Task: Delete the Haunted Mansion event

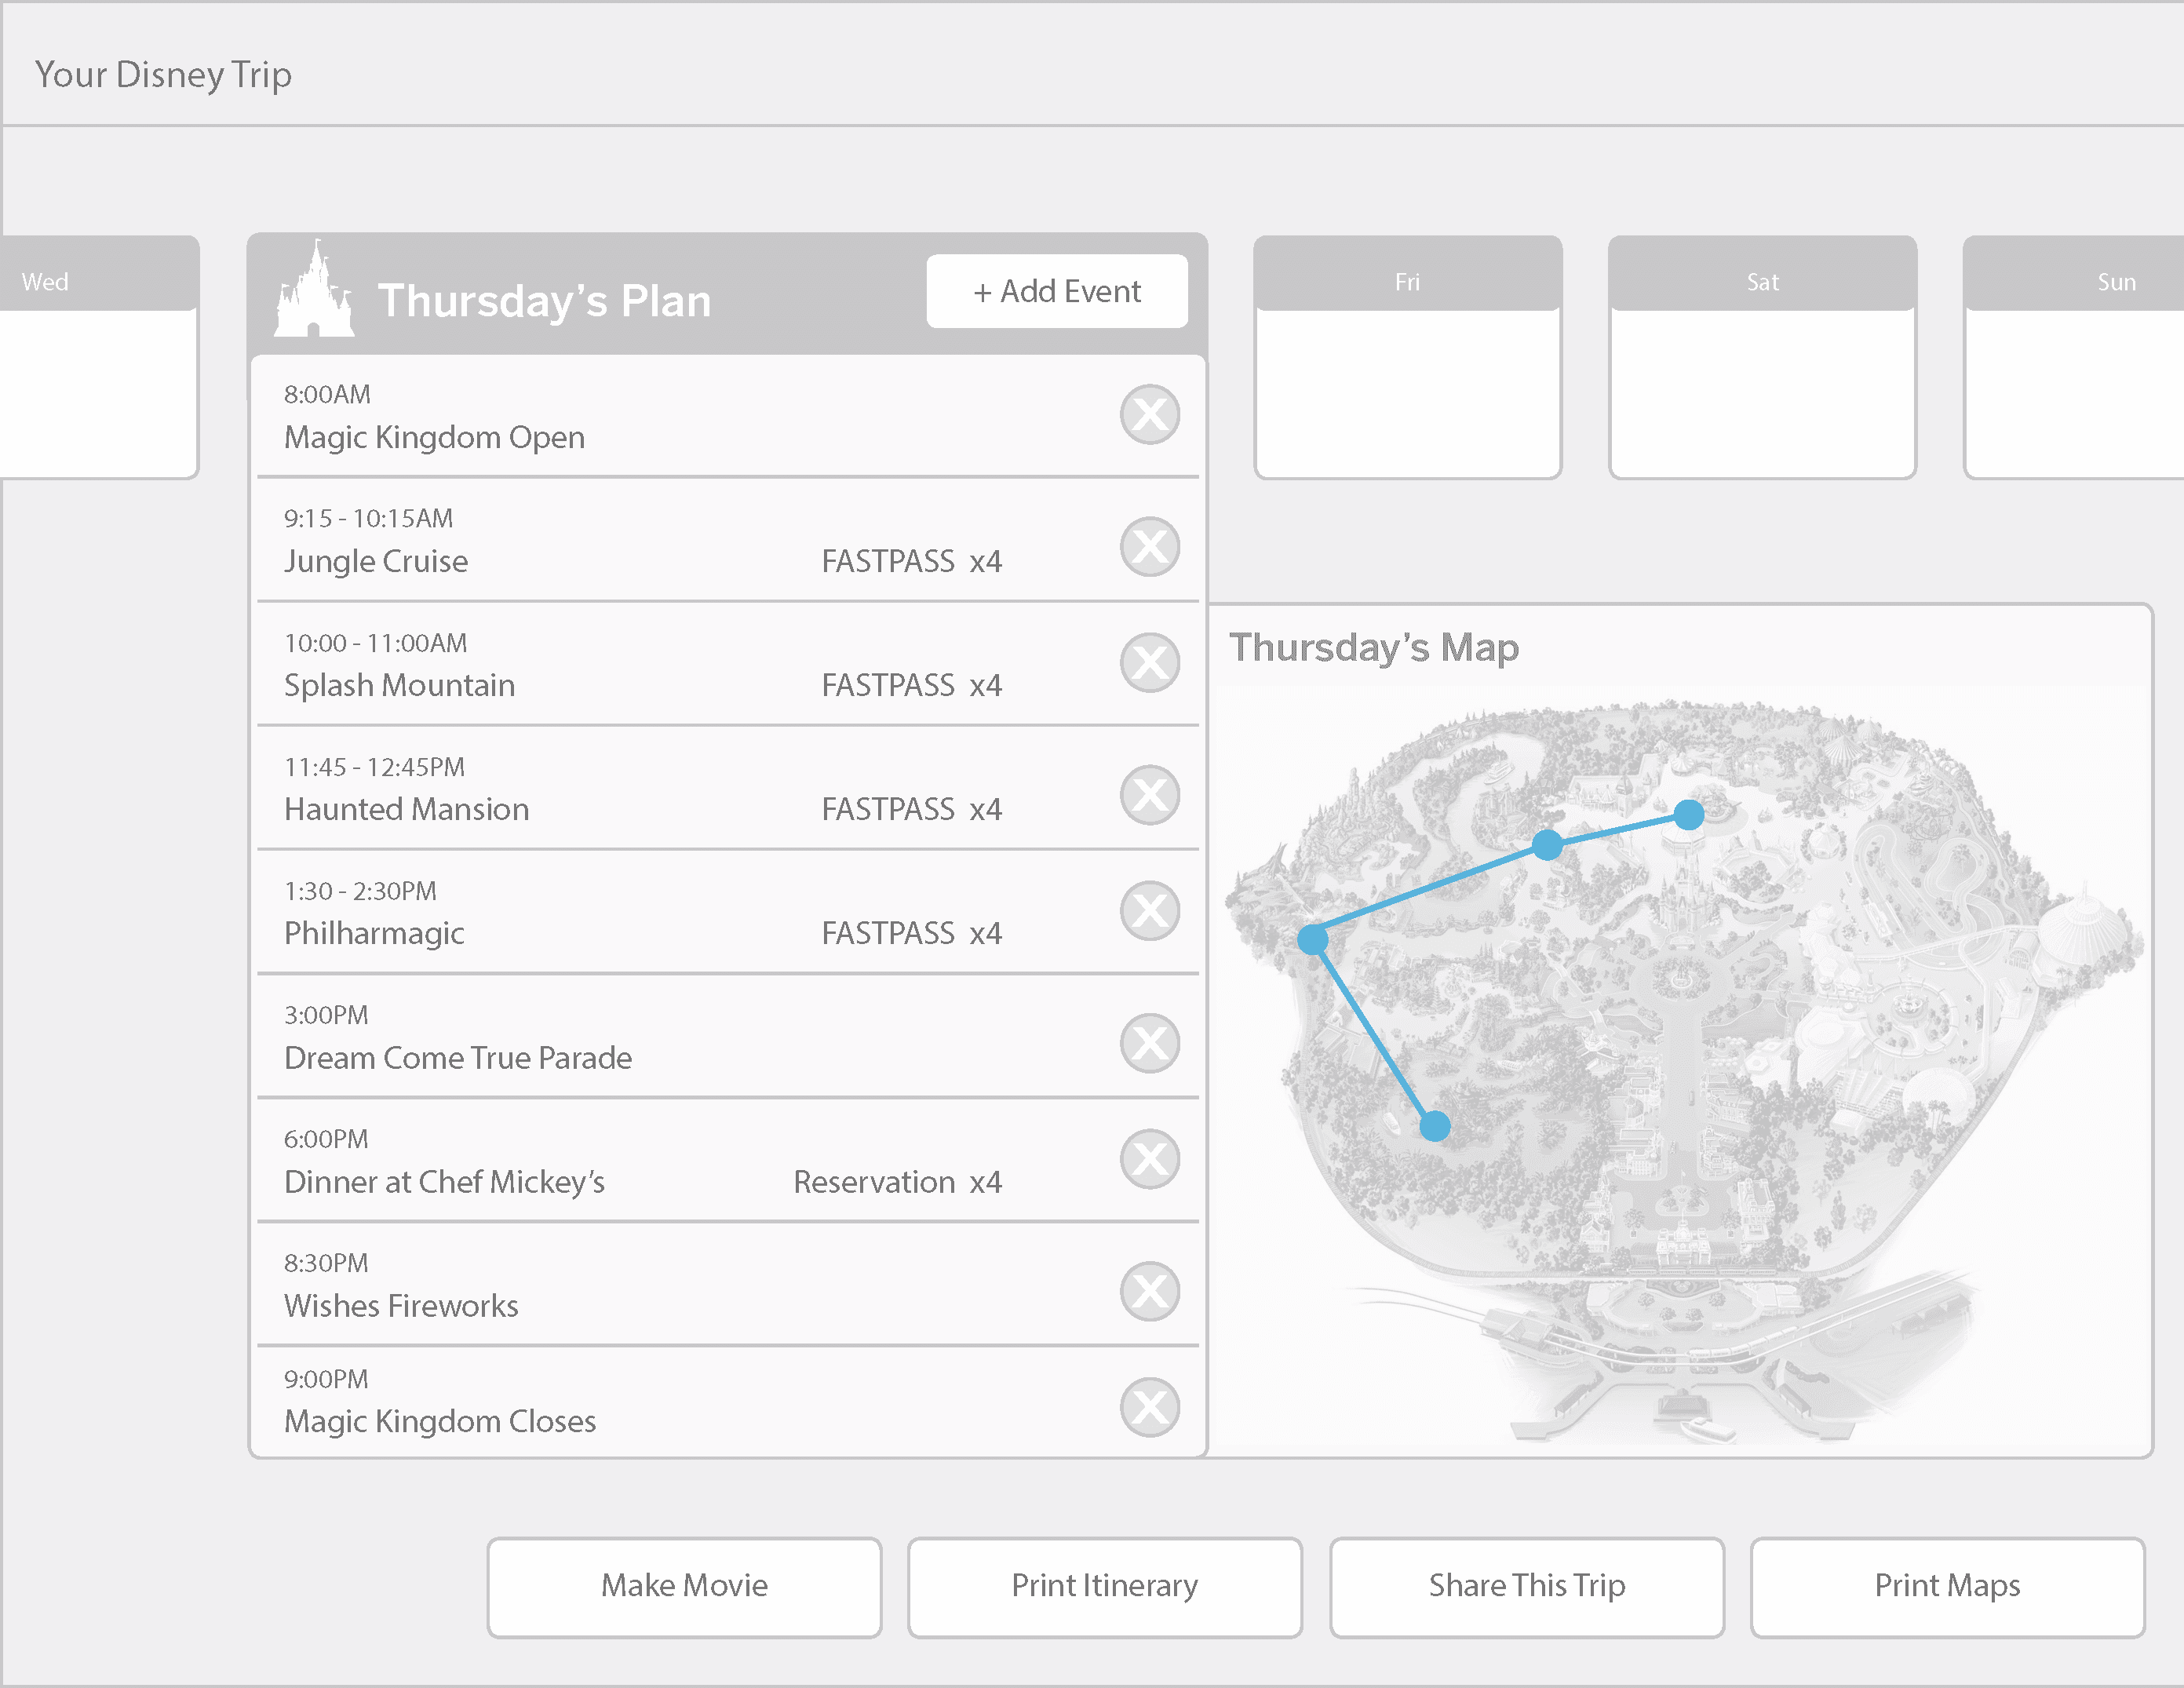Action: point(1149,795)
